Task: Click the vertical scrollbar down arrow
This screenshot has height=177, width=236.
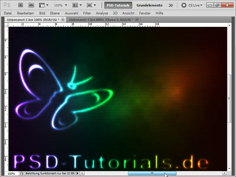Action: (230, 169)
